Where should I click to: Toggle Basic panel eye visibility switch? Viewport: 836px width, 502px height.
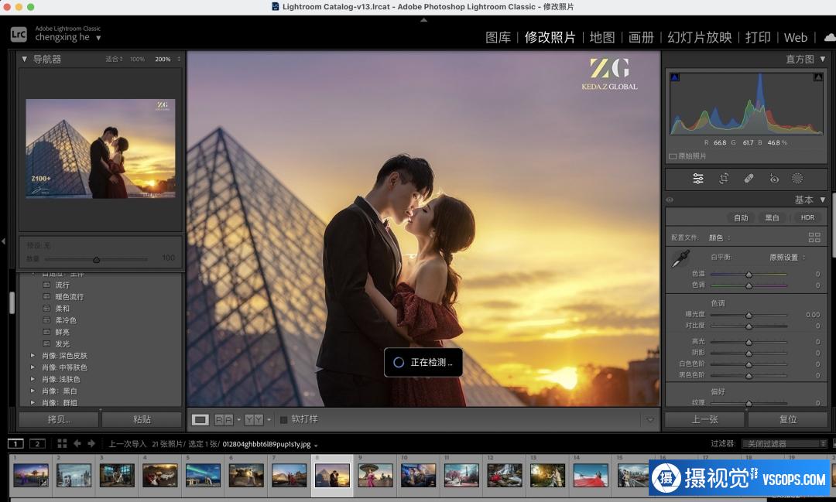(x=670, y=200)
